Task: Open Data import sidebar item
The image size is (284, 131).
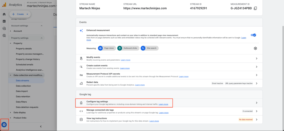Action: pos(22,91)
